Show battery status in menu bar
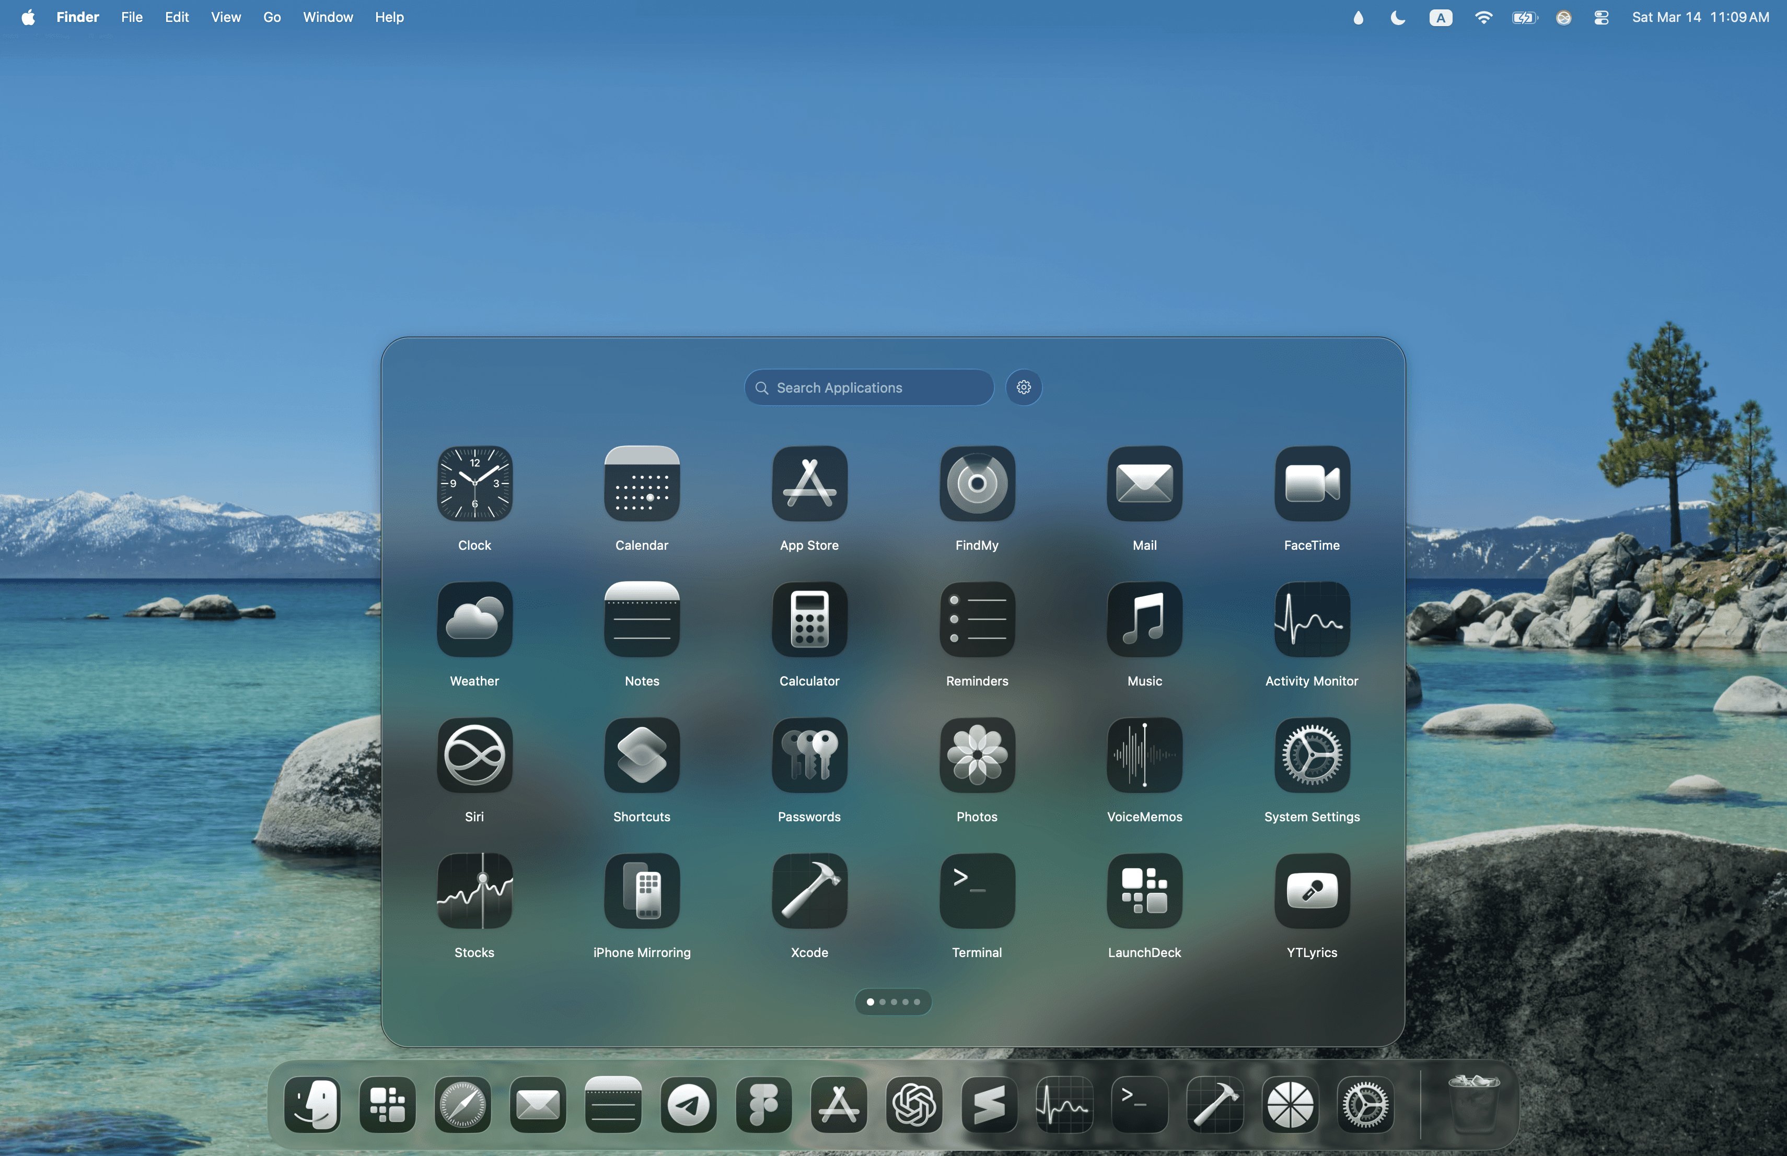Viewport: 1787px width, 1156px height. coord(1524,18)
